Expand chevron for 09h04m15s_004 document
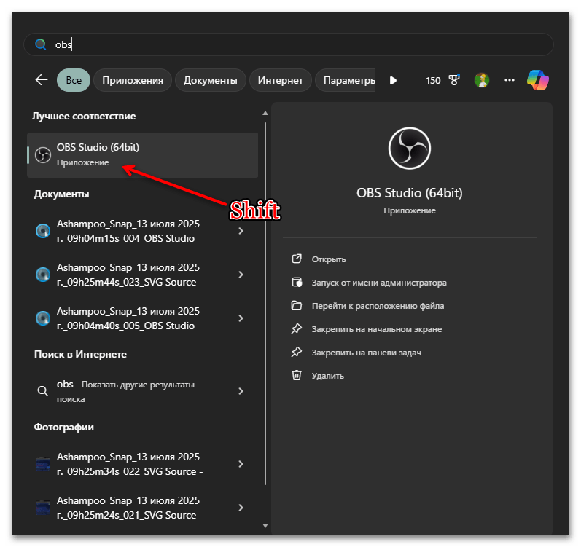This screenshot has height=547, width=581. 241,231
